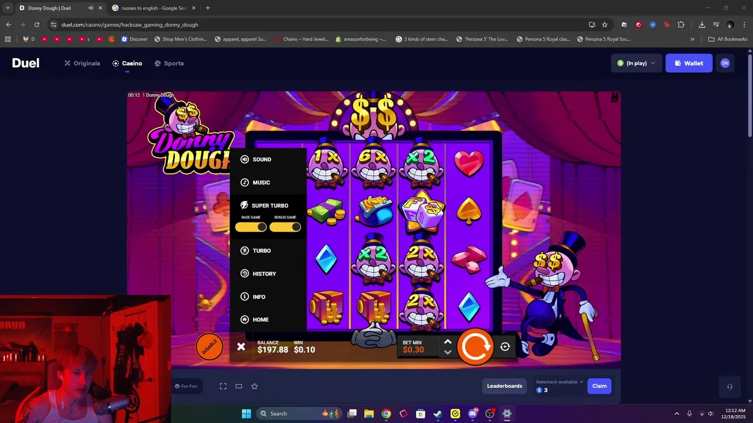Image resolution: width=753 pixels, height=423 pixels.
Task: Toggle the Base Game super turbo switch
Action: (251, 227)
